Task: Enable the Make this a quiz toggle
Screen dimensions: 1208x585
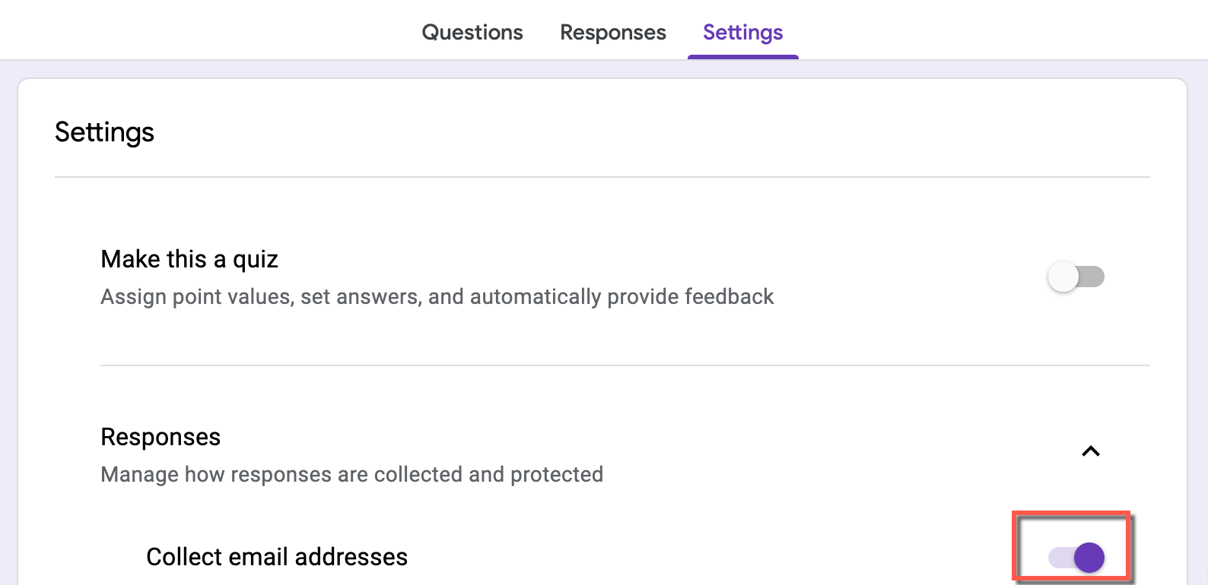Action: 1076,277
